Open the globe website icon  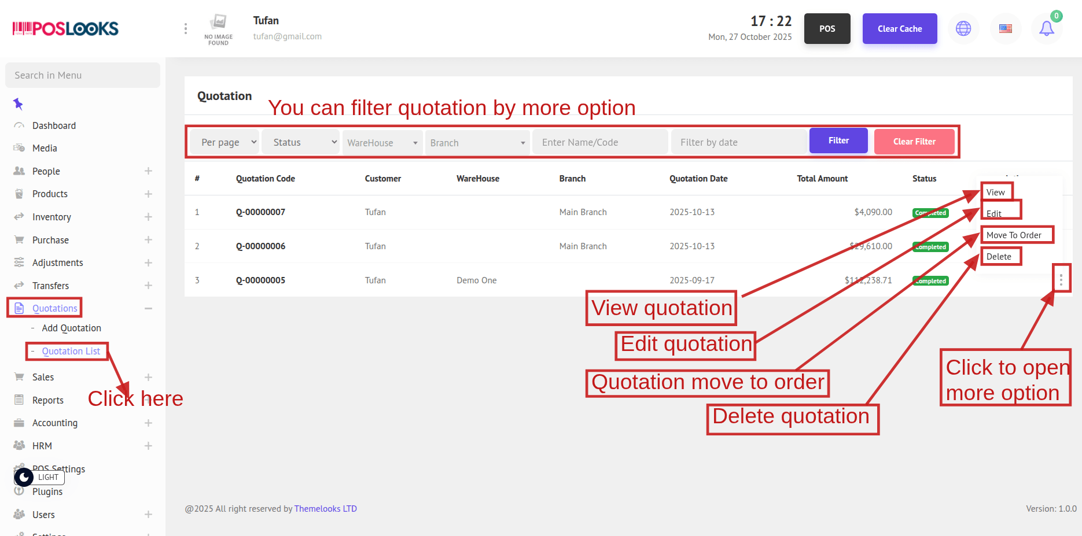pos(963,28)
